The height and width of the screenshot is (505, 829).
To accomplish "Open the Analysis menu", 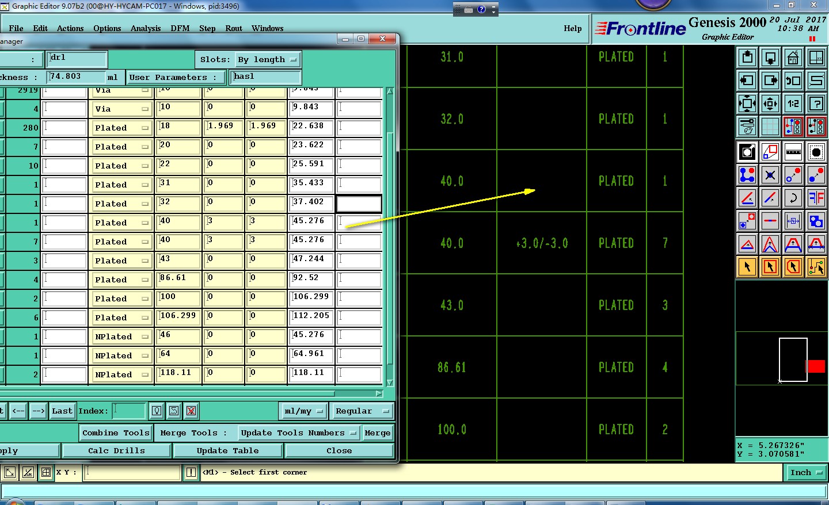I will (x=146, y=28).
